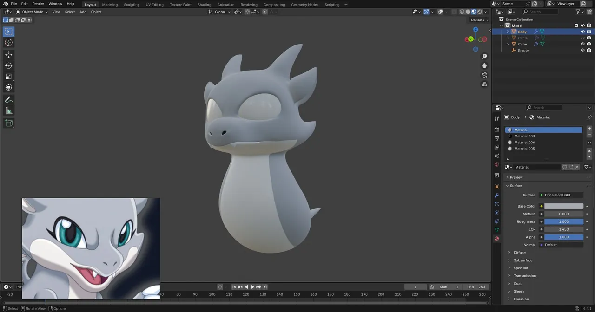The image size is (595, 312).
Task: Toggle snapping magnet in header
Action: (247, 12)
